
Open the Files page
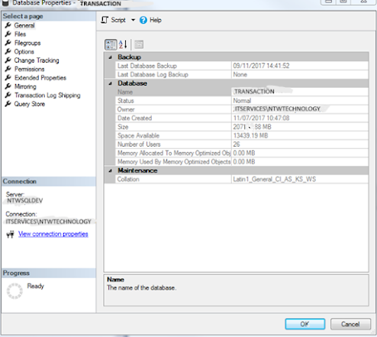pos(20,34)
